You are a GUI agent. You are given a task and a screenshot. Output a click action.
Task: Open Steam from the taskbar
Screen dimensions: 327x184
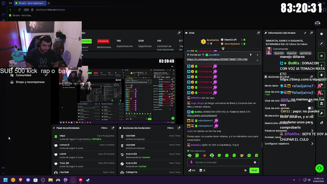(88, 180)
